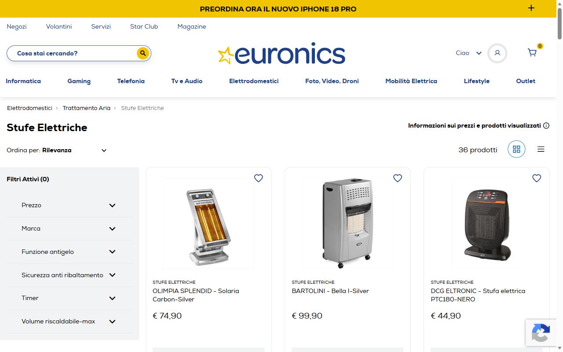Go to the Negozi link
Image resolution: width=563 pixels, height=352 pixels.
17,26
